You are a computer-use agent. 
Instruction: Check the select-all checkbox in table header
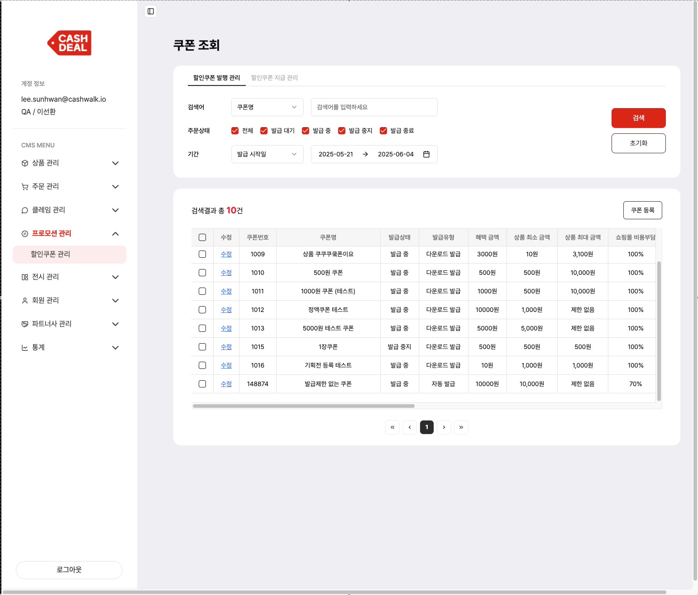(202, 237)
